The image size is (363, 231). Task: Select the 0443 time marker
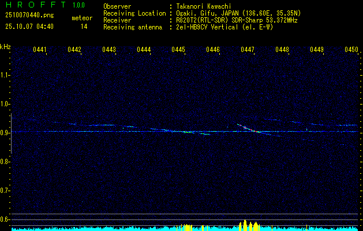(109, 50)
